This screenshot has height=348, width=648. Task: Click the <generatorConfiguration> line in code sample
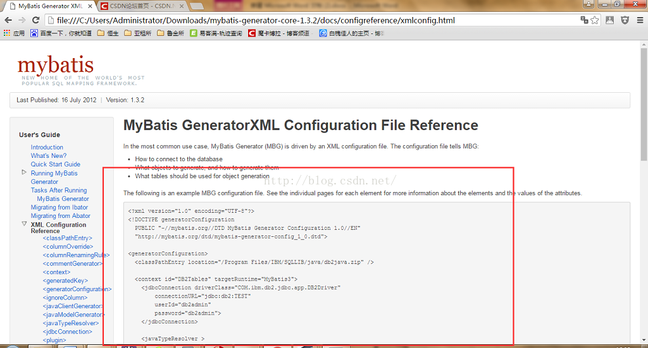pyautogui.click(x=168, y=253)
